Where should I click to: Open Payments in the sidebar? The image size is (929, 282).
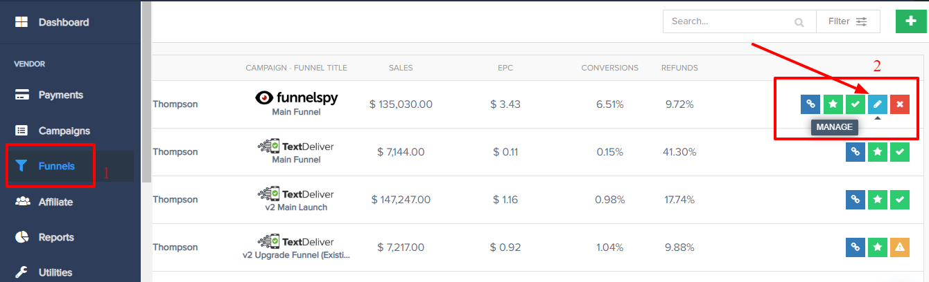pos(61,95)
